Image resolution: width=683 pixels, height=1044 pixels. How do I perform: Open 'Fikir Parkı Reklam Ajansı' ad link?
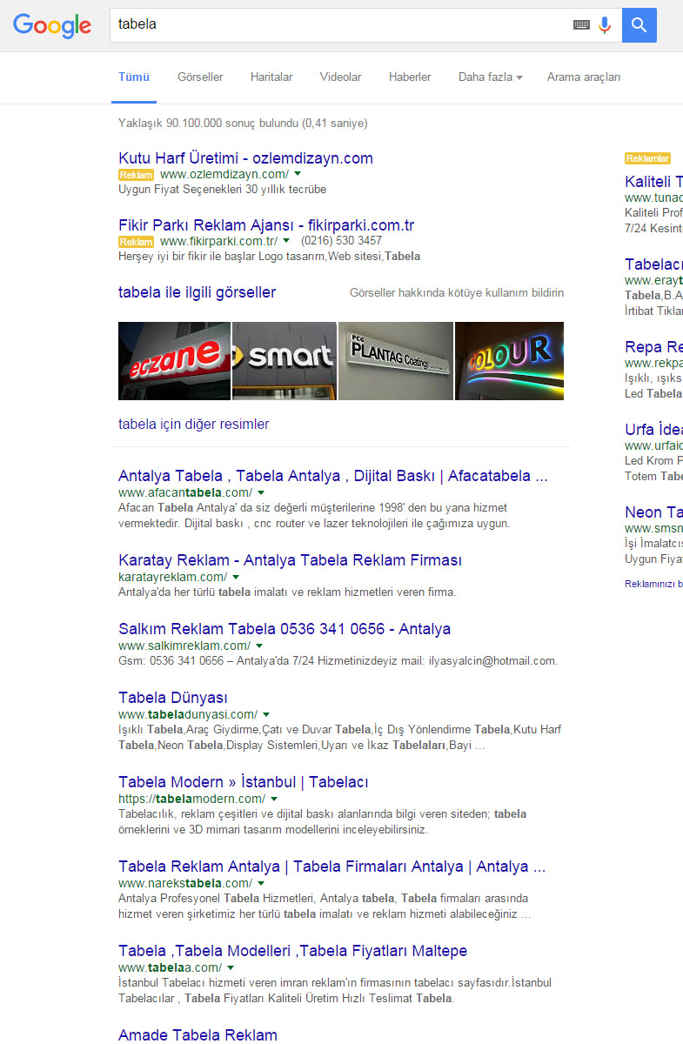266,225
